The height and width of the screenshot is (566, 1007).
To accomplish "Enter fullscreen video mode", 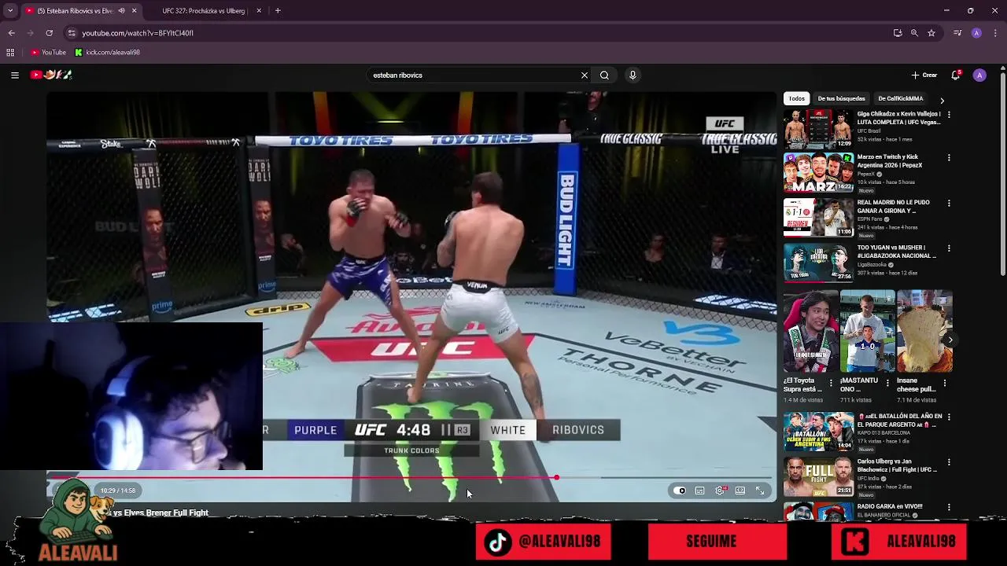I will click(x=760, y=491).
